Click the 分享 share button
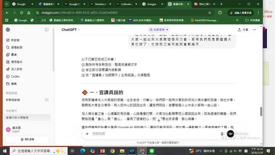275x155 pixels. (243, 30)
